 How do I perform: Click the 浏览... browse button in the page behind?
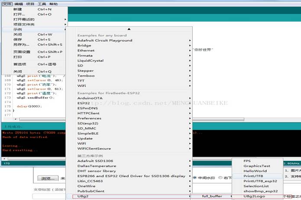pyautogui.click(x=48, y=178)
